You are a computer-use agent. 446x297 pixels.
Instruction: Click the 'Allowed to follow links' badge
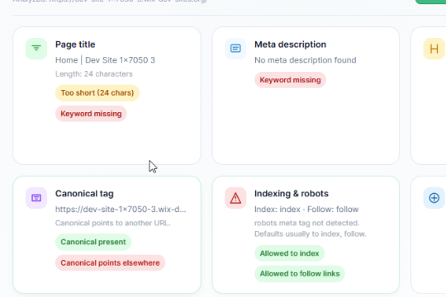point(300,274)
